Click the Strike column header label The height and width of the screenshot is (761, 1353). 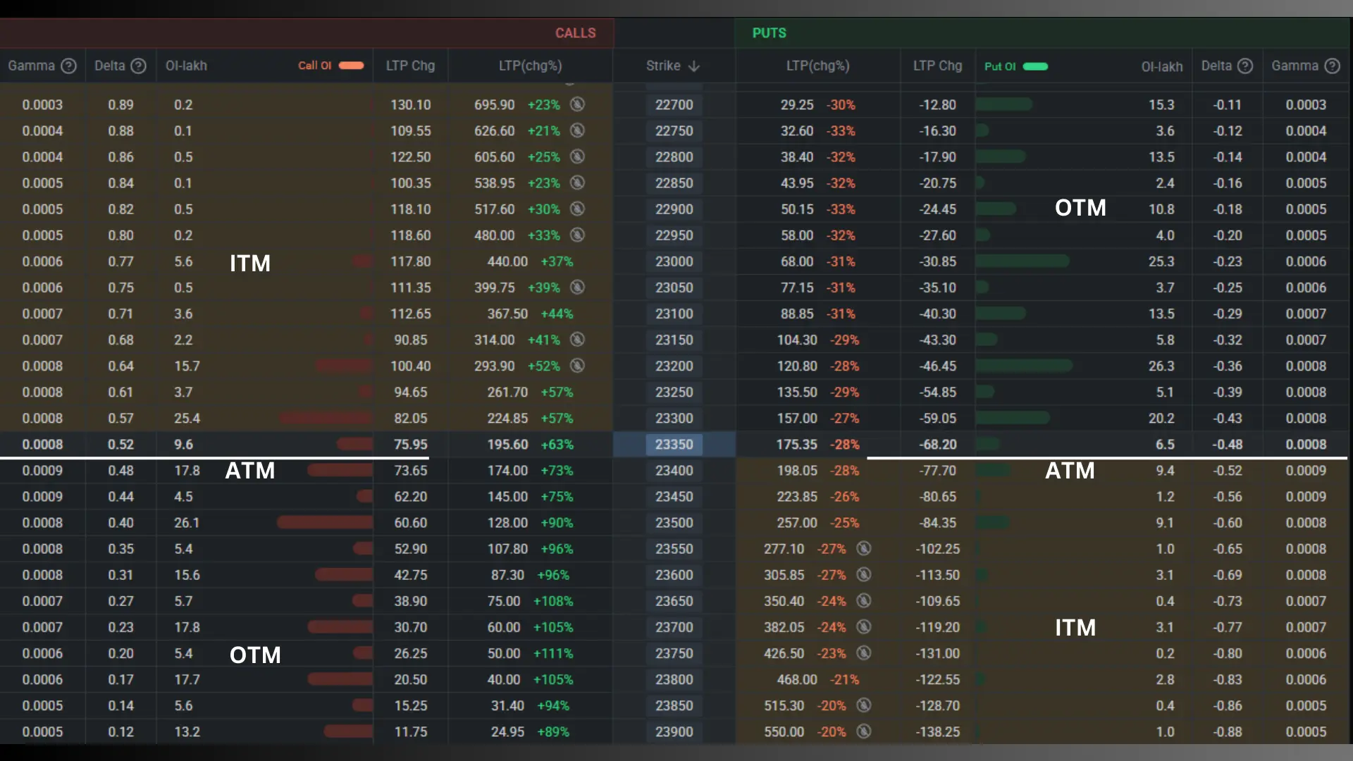tap(663, 66)
